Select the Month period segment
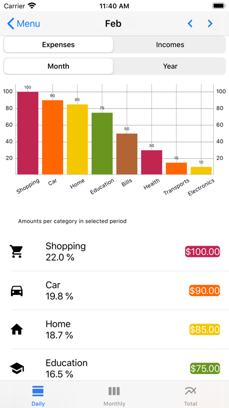The image size is (229, 408). (58, 66)
